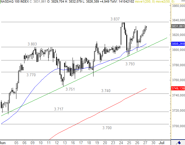Select the current price tag 3831,861
185x145 pixels.
(178, 26)
